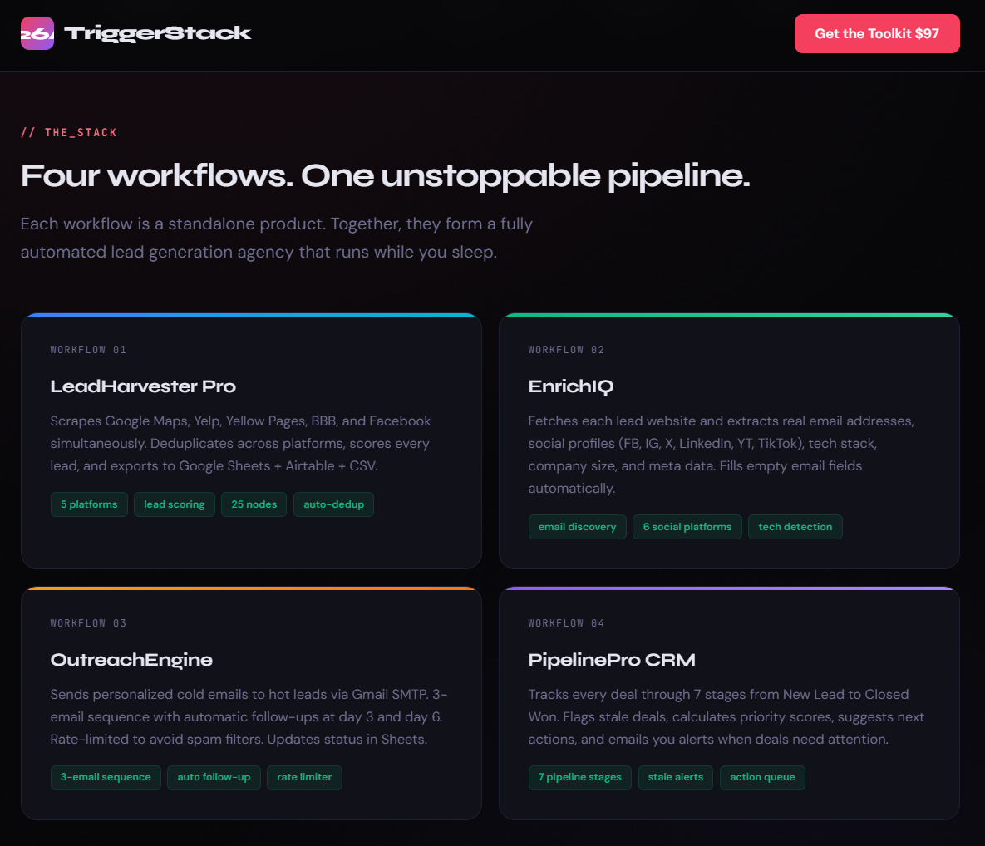This screenshot has width=985, height=846.
Task: Select the auto follow-up tag
Action: click(x=214, y=777)
